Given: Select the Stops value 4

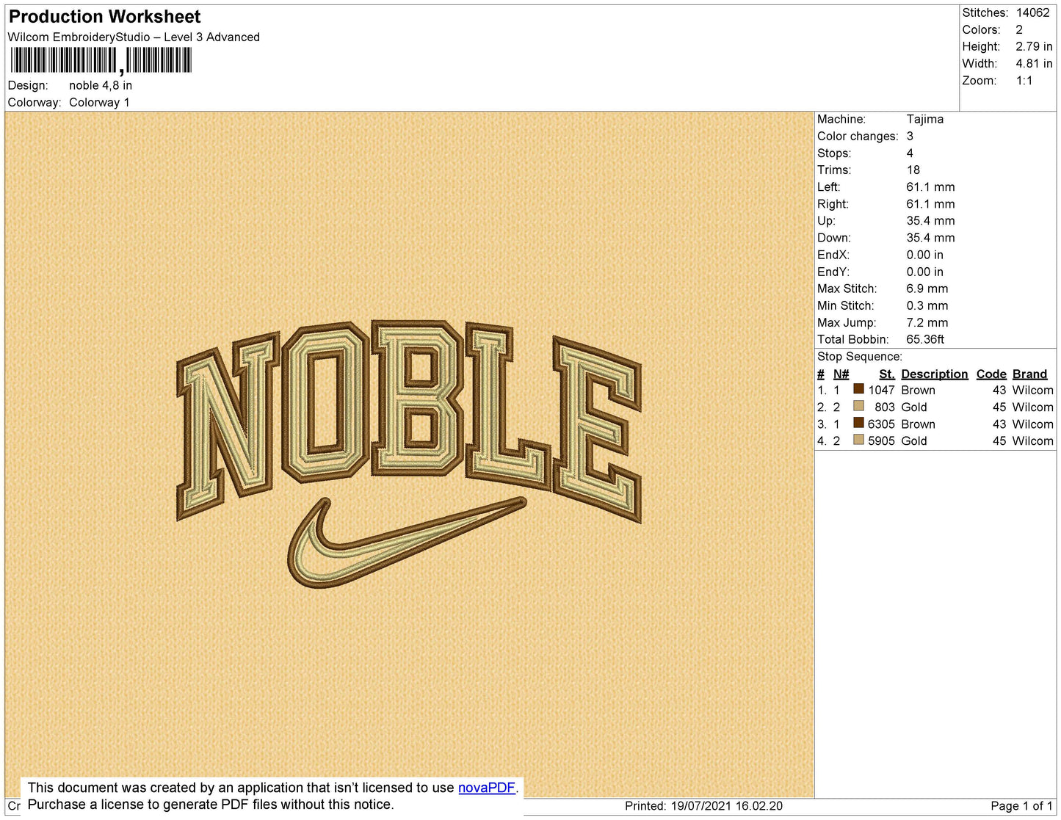Looking at the screenshot, I should (x=910, y=153).
